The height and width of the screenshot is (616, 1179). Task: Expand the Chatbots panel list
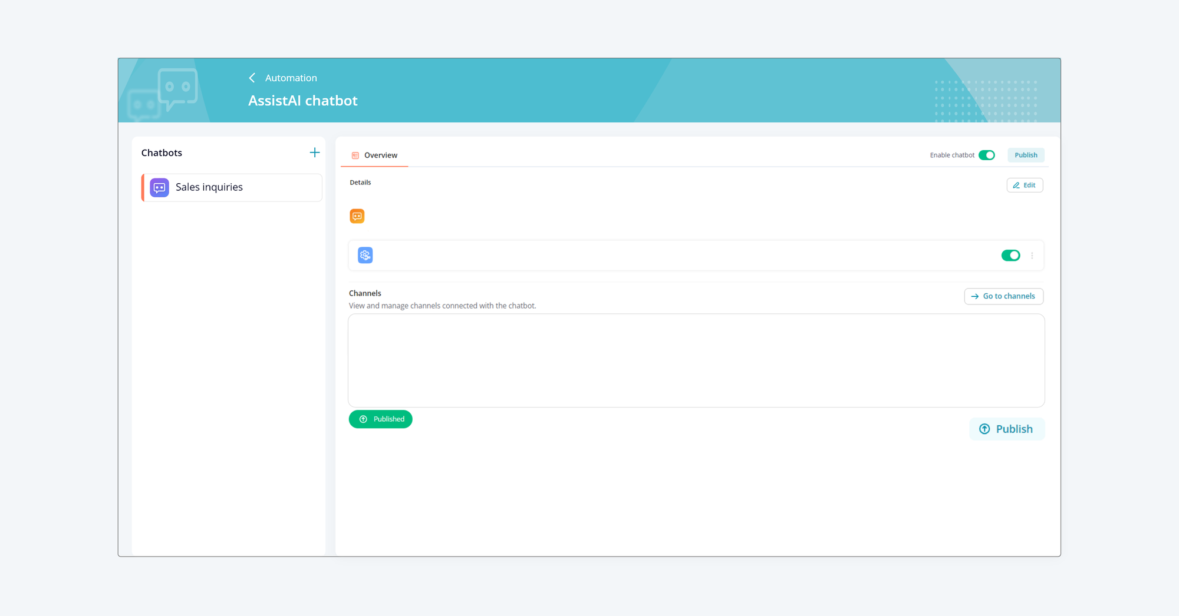pyautogui.click(x=162, y=153)
